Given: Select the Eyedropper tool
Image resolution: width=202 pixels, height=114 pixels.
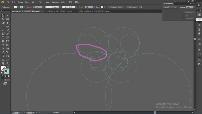Looking at the screenshot, I should click(x=3, y=52).
